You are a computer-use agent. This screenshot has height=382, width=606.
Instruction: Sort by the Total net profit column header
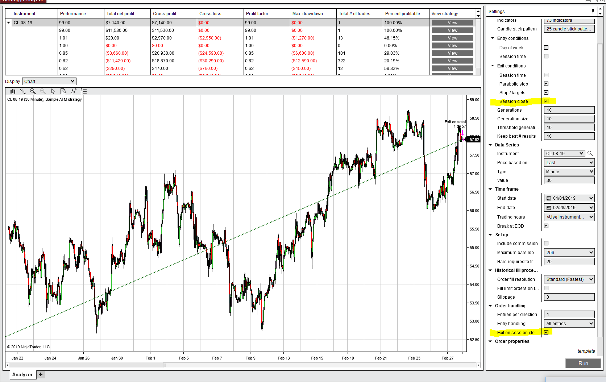tap(127, 14)
